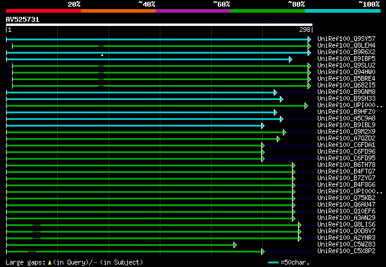Viewport: 386px width, 267px height.
Task: Click the arrowhead ending the B9IBP5 alignment
Action: (290, 59)
